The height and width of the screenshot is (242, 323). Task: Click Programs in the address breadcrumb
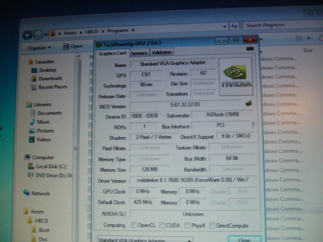coord(118,31)
